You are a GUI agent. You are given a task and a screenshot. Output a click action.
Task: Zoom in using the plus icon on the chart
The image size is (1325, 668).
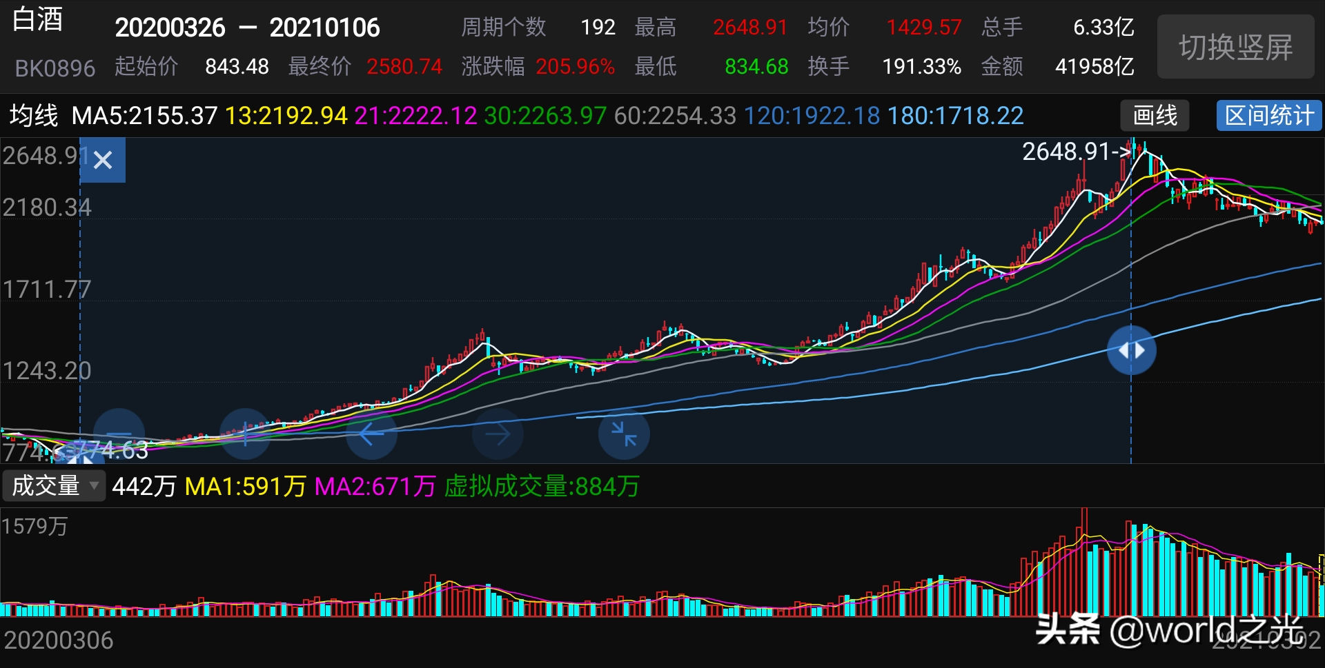[245, 434]
